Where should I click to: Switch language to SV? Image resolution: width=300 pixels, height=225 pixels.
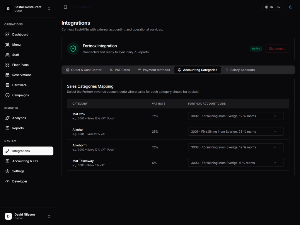pyautogui.click(x=279, y=7)
